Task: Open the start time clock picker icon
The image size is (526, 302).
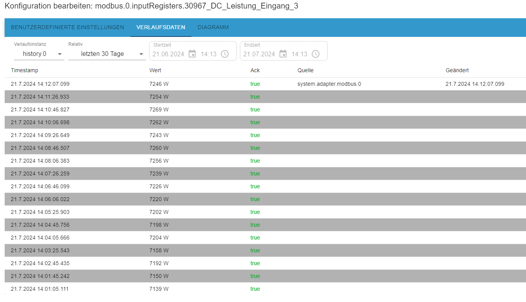Action: click(225, 54)
